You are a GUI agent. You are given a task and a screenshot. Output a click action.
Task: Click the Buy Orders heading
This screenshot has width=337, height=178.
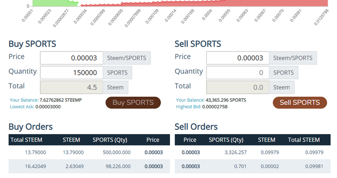pyautogui.click(x=31, y=127)
